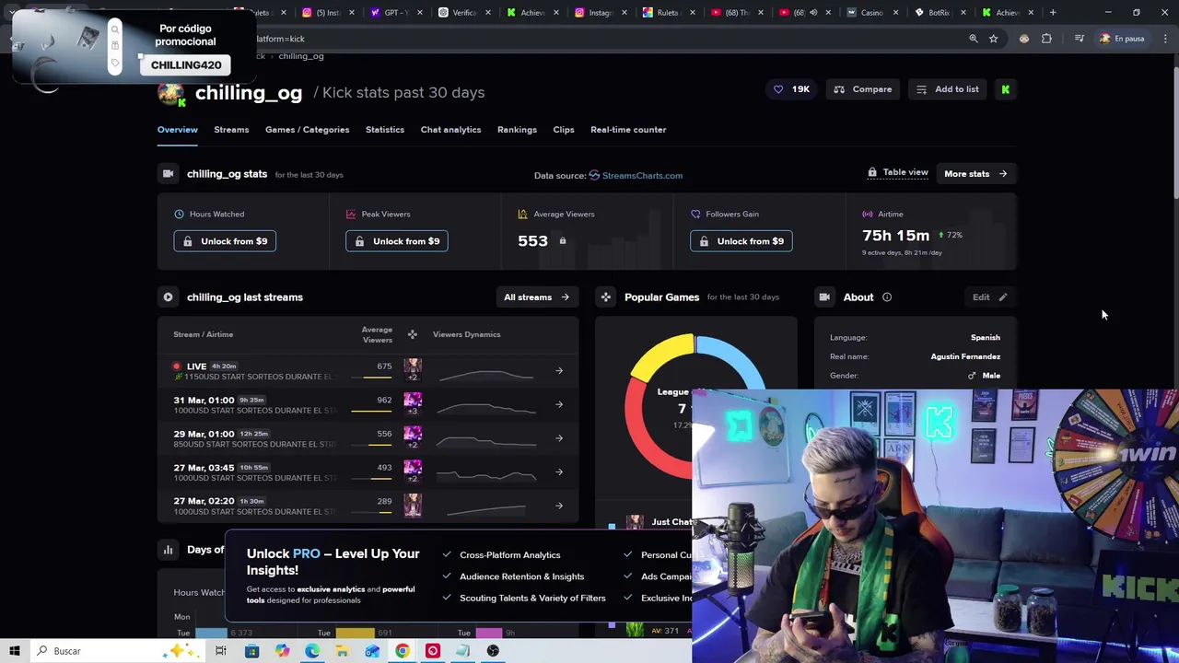1179x663 pixels.
Task: Click the yellow segment of games donut chart
Action: coord(663,356)
